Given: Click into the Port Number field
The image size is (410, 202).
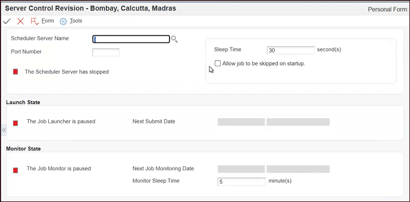Looking at the screenshot, I should coord(106,52).
